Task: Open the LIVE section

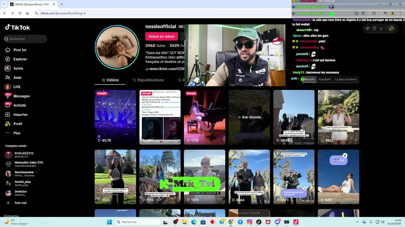Action: (x=13, y=87)
